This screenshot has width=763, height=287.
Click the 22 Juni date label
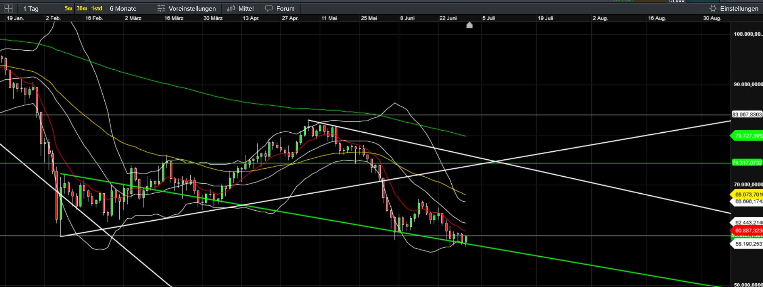coord(448,18)
